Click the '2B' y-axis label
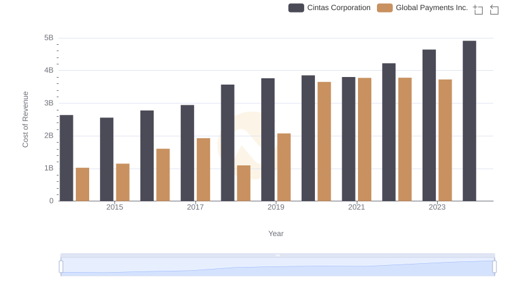506x291 pixels. (x=49, y=136)
